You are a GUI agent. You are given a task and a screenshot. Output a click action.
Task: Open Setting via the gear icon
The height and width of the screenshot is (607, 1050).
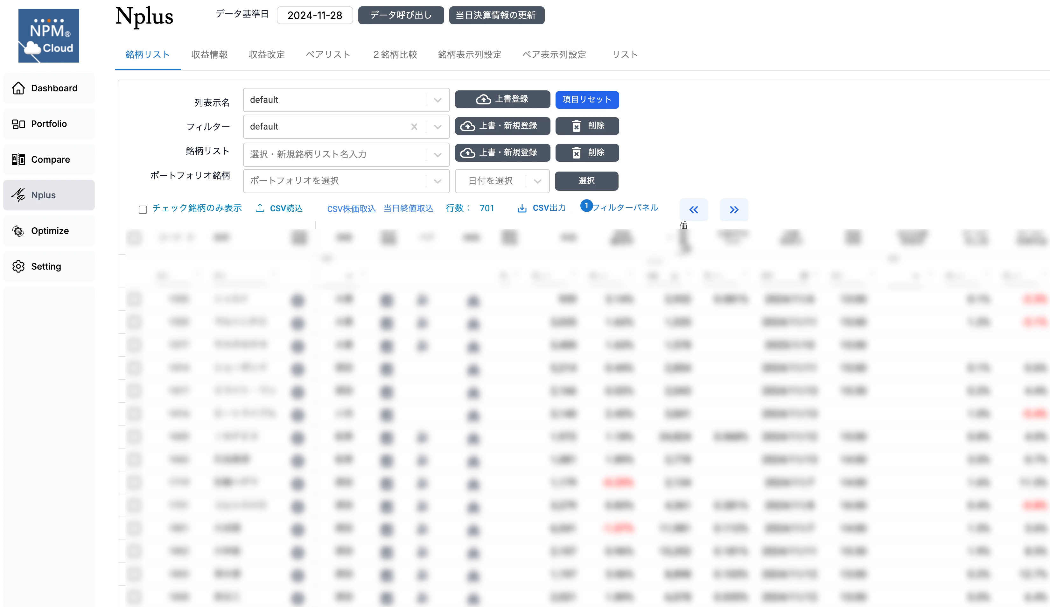click(18, 266)
